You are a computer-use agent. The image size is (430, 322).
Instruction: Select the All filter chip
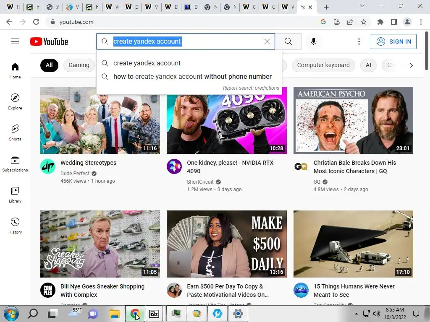pos(49,65)
